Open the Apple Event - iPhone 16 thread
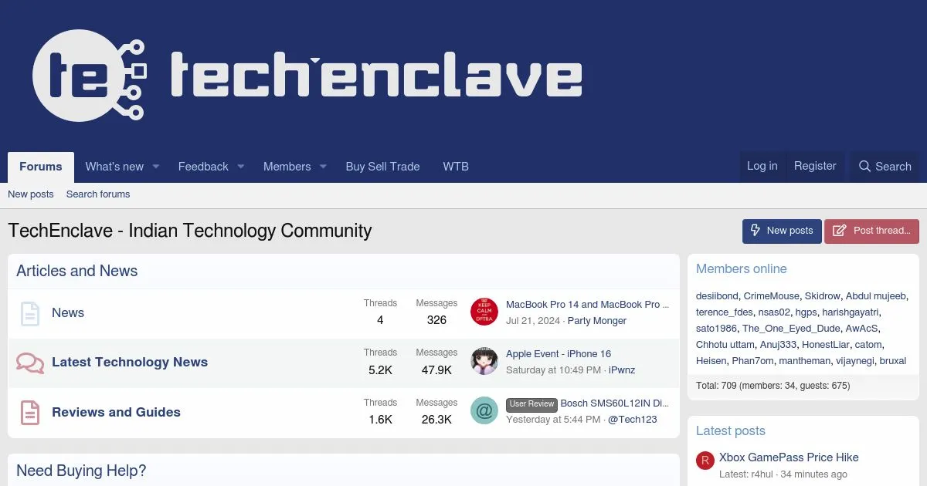The image size is (927, 486). 559,354
